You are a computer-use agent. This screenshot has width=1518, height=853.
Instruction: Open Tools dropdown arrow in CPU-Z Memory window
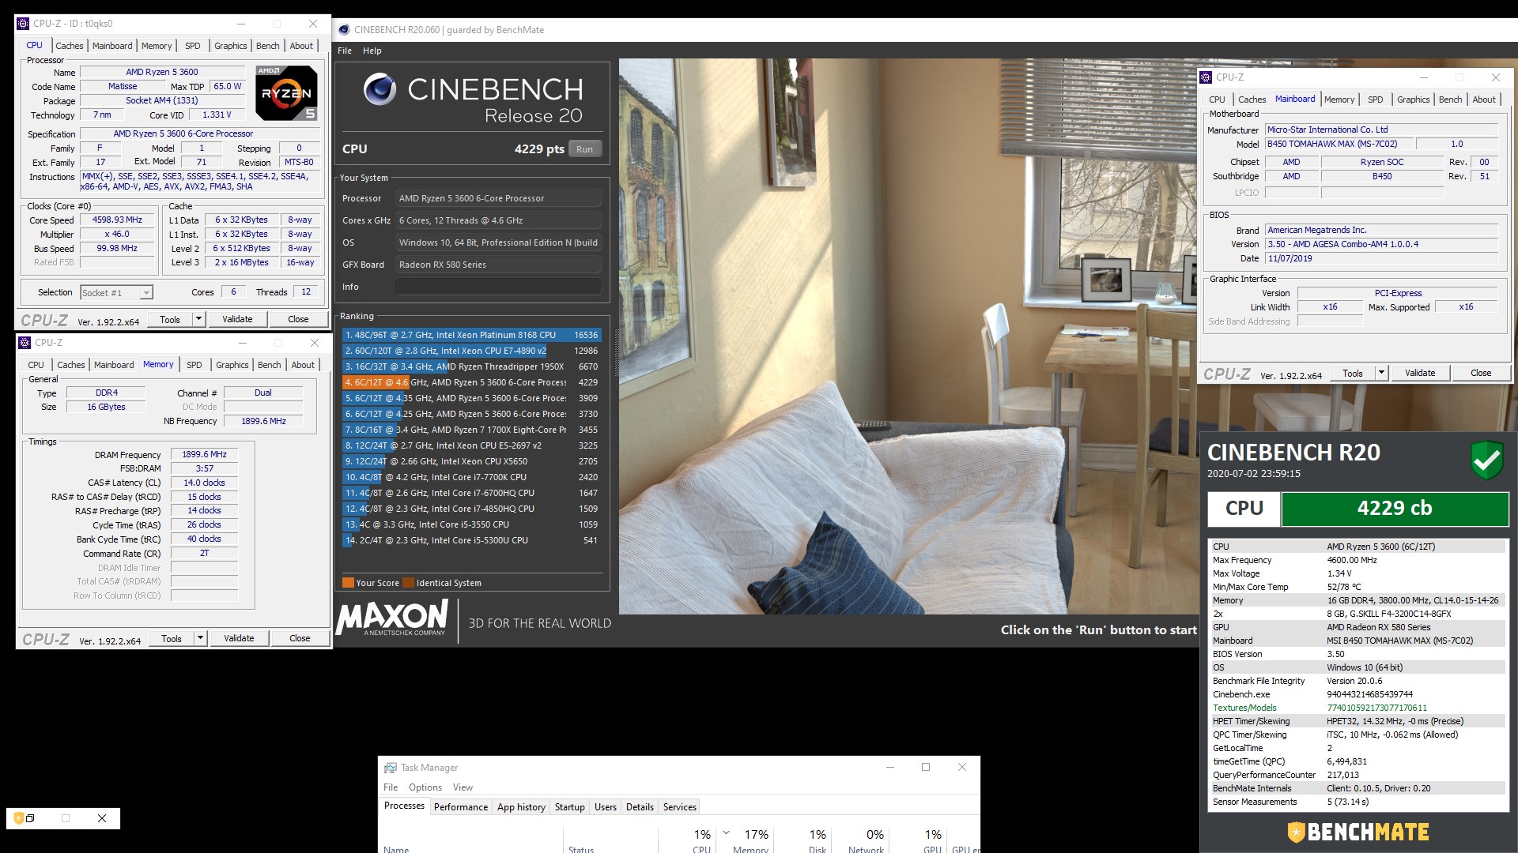200,638
